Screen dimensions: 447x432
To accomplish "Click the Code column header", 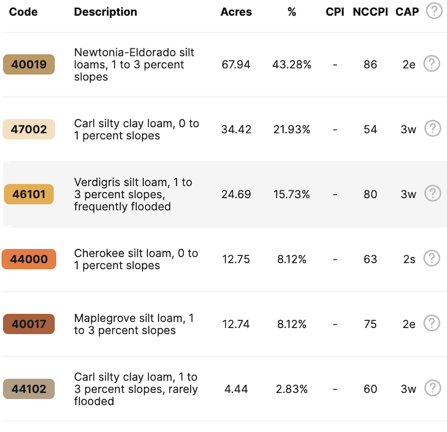I will pos(23,12).
